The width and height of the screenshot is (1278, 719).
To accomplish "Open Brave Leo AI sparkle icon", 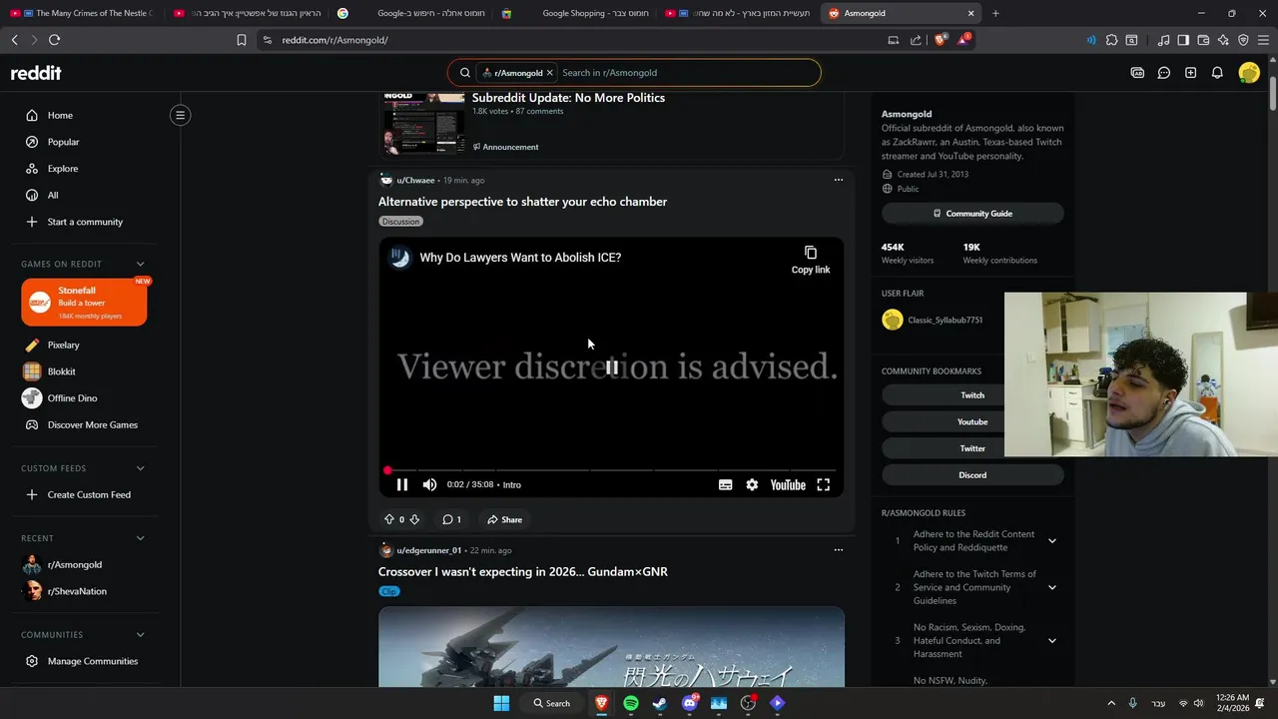I will 1223,40.
